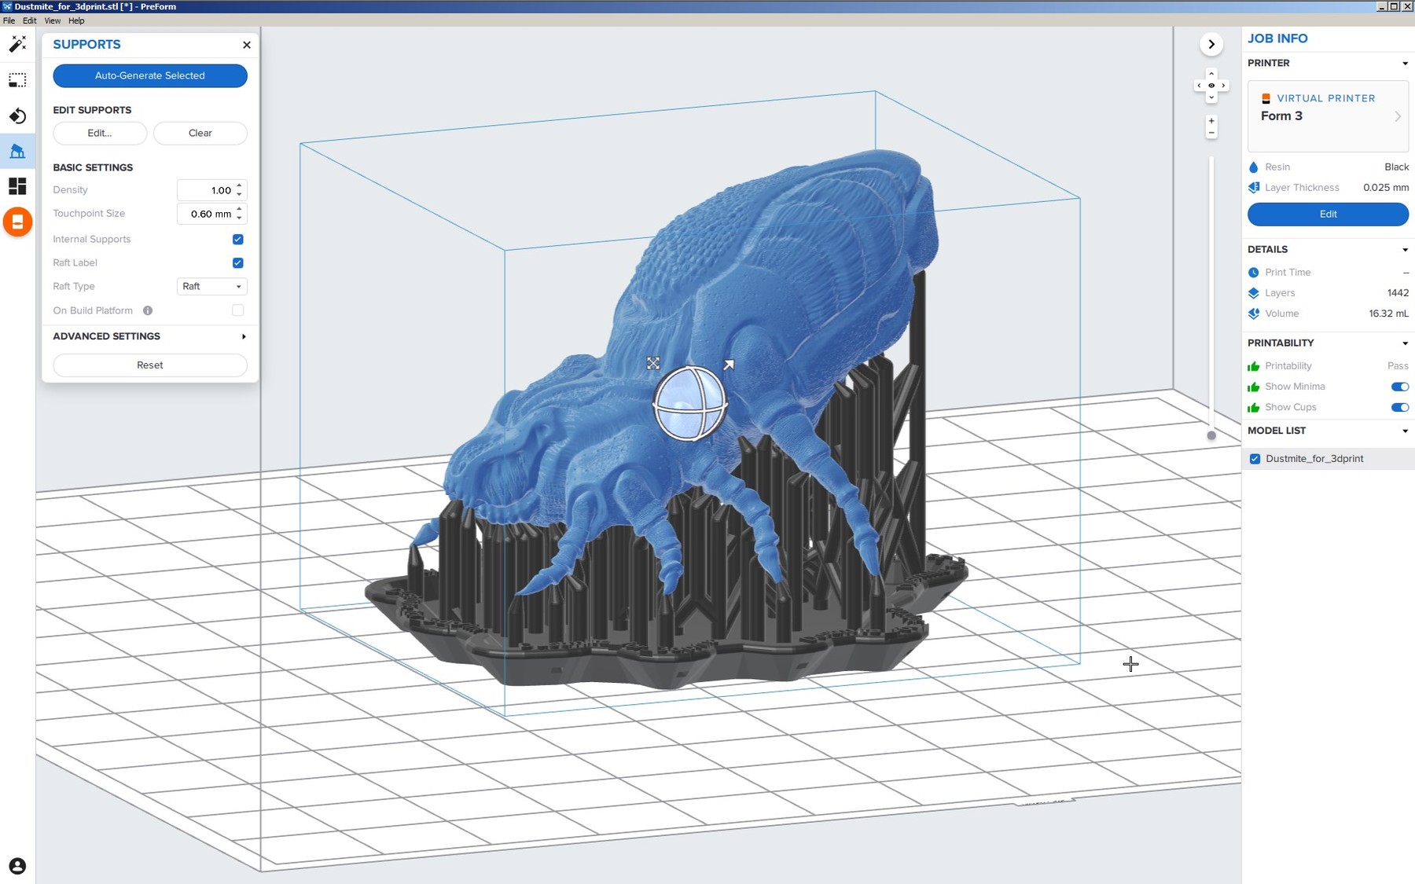
Task: Toggle the Raft Label checkbox
Action: coord(238,262)
